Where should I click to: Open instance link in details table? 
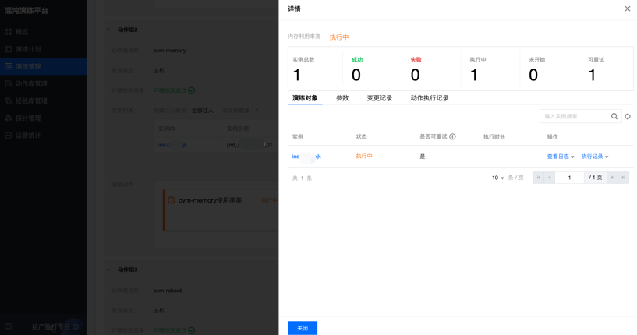tap(306, 157)
